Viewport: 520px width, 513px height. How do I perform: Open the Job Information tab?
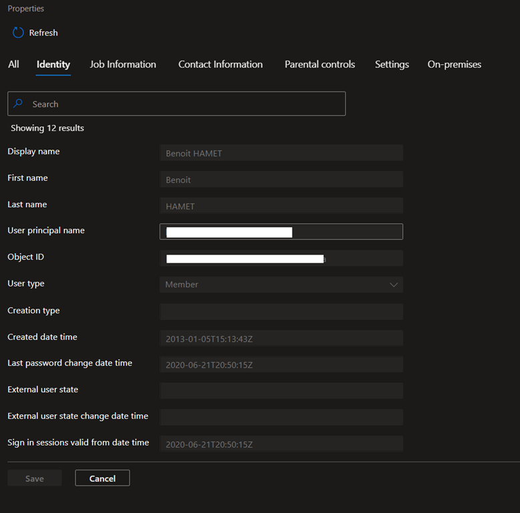(x=123, y=65)
